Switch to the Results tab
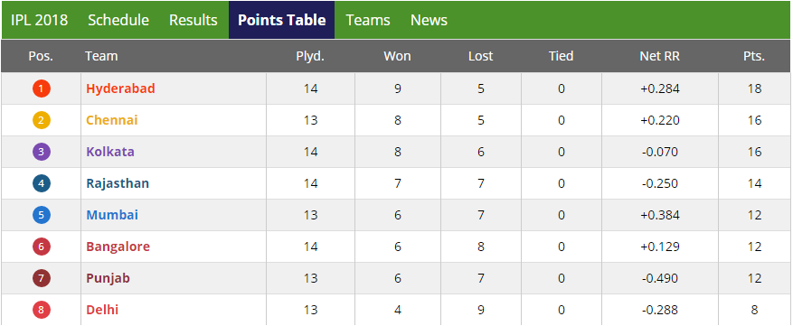 194,20
